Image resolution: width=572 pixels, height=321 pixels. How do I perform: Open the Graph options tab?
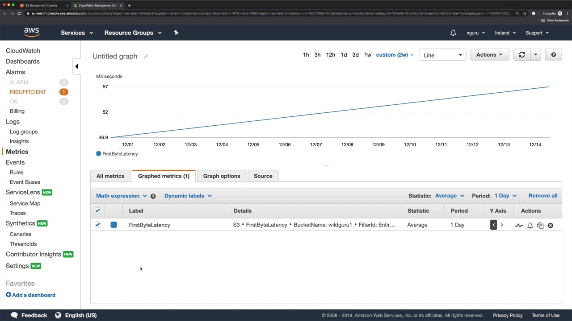pyautogui.click(x=222, y=176)
